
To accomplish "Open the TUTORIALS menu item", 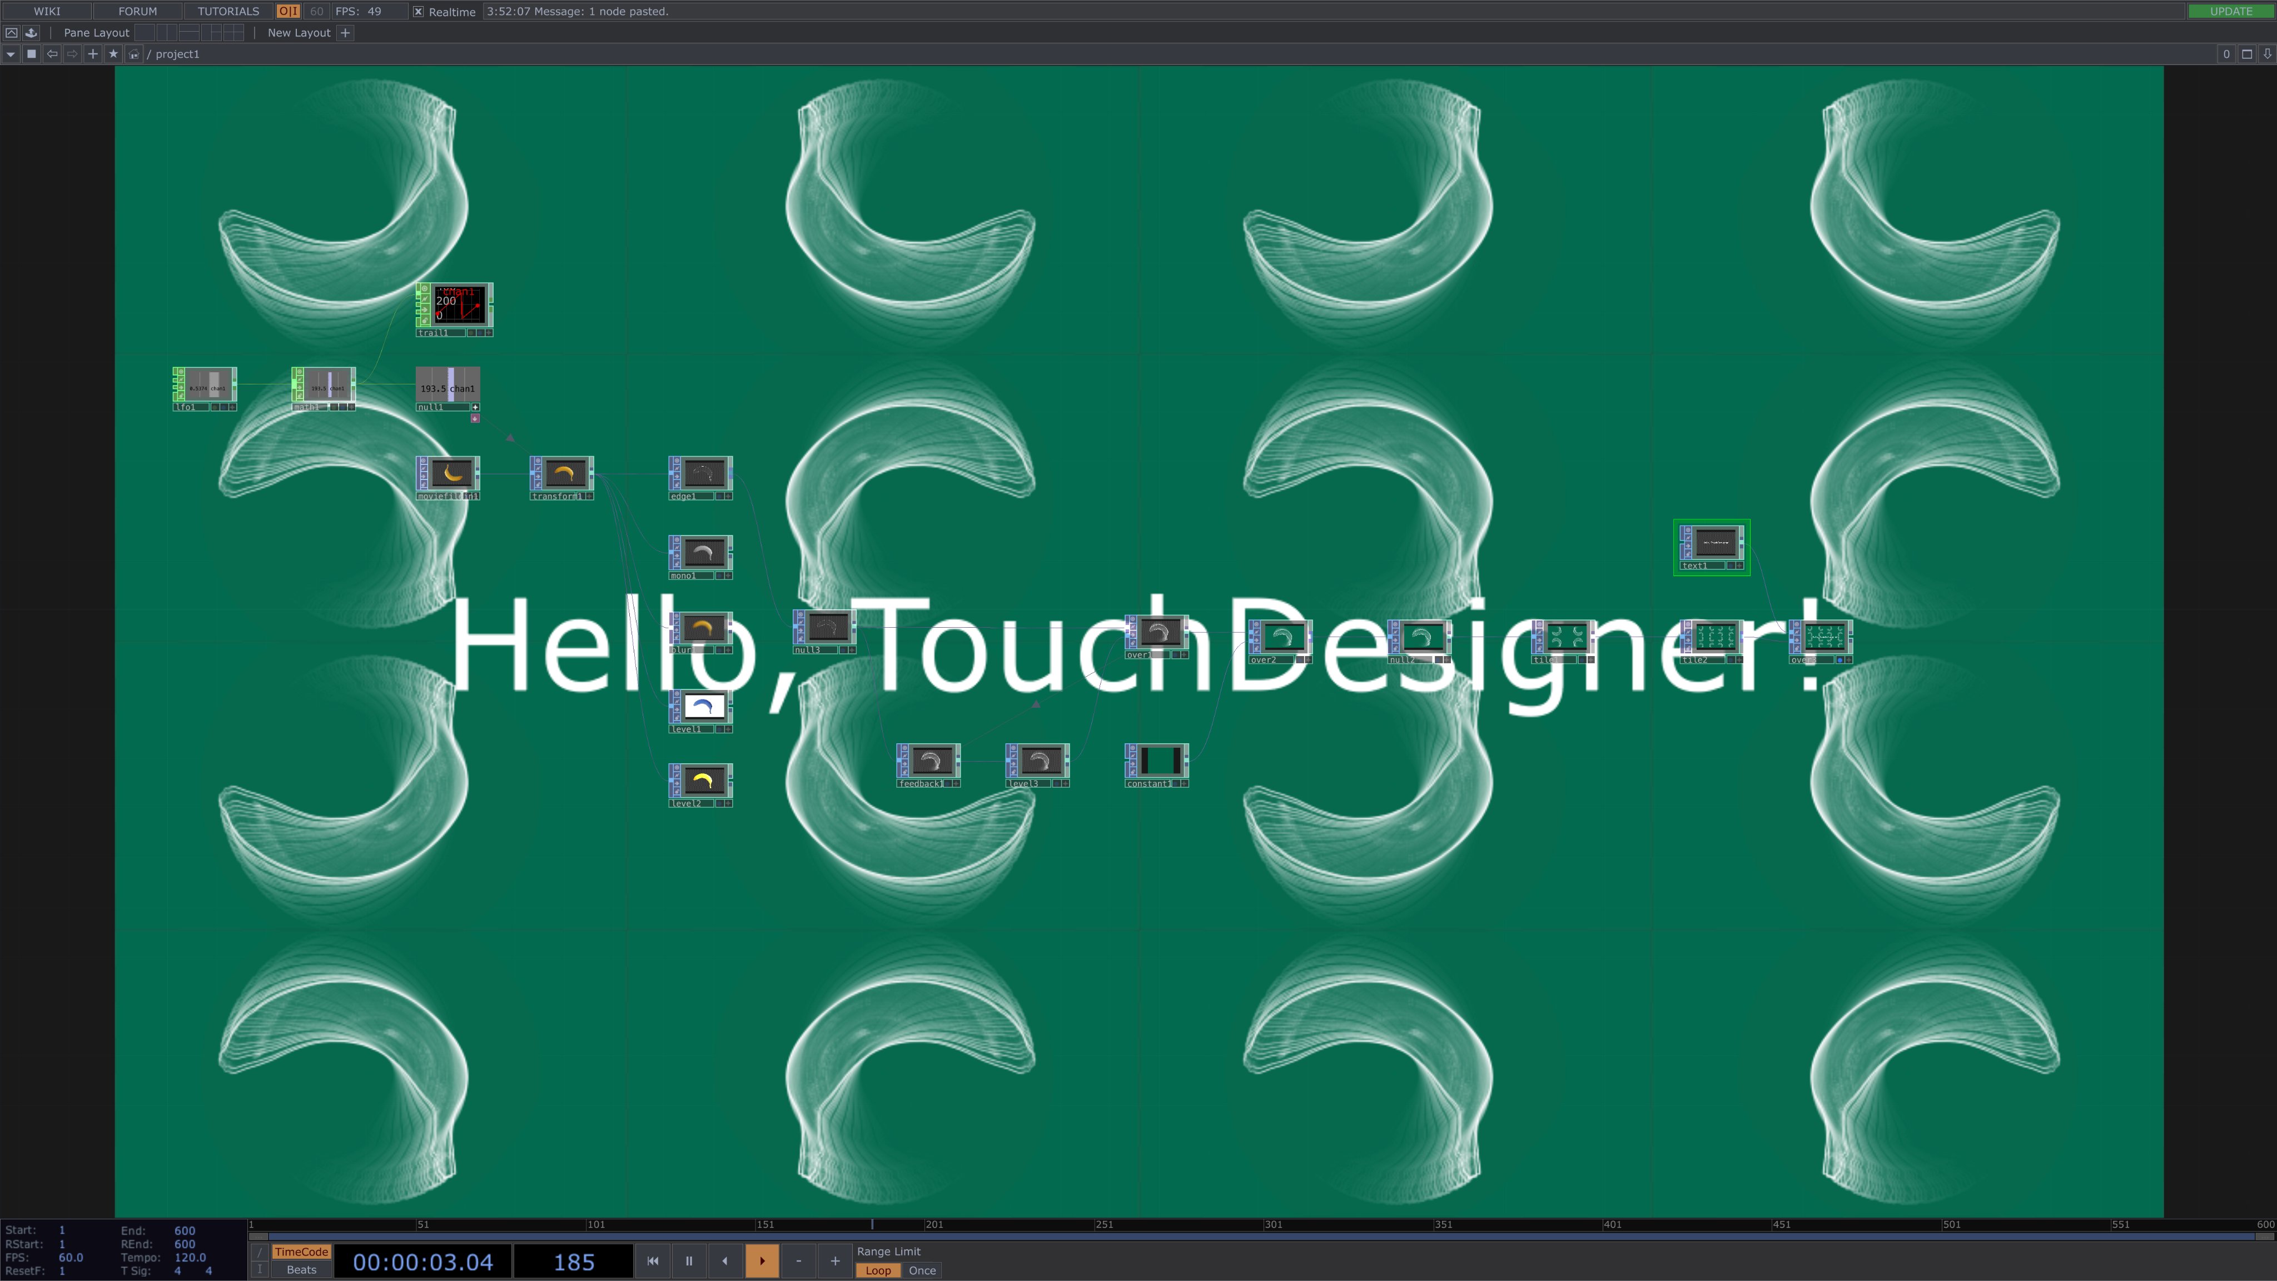I will [x=228, y=12].
